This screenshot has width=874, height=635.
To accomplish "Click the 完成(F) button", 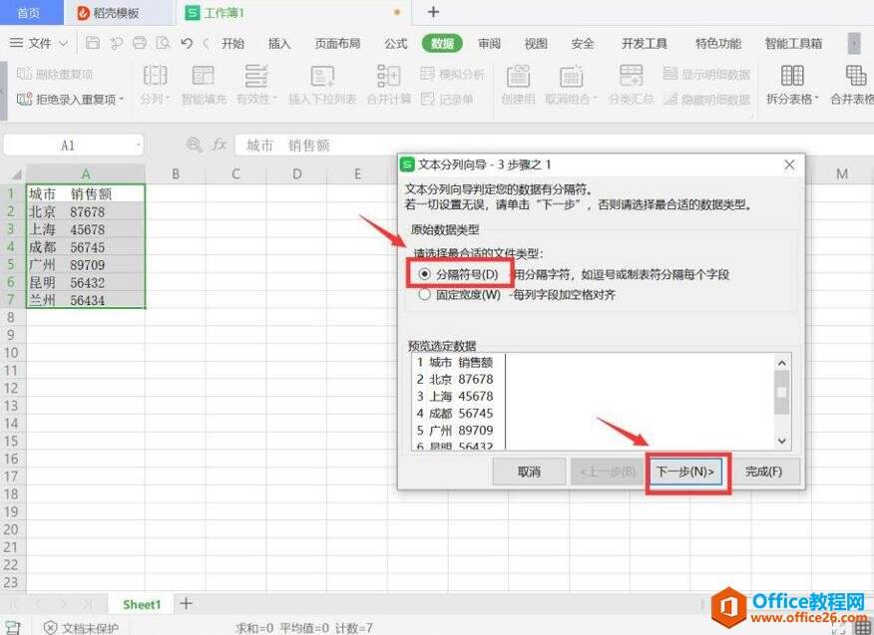I will click(x=763, y=472).
